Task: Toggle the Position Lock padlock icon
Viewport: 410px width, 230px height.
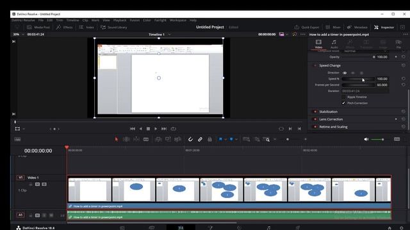Action: [209, 139]
